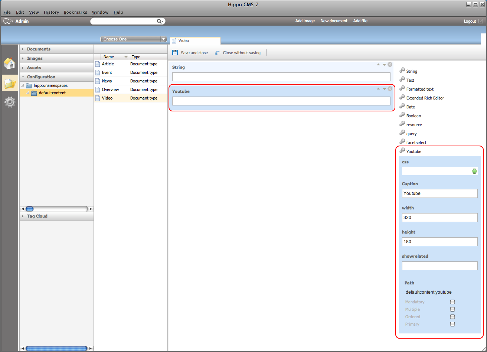This screenshot has width=487, height=352.
Task: Open the Bookmarks menu
Action: tap(75, 12)
